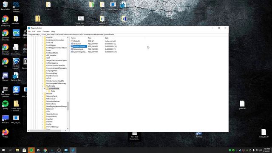The image size is (272, 153).
Task: Collapse the Multimedia key
Action: coord(42,86)
